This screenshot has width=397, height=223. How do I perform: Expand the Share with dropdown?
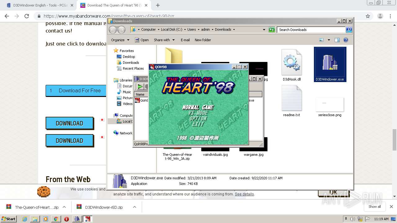164,40
